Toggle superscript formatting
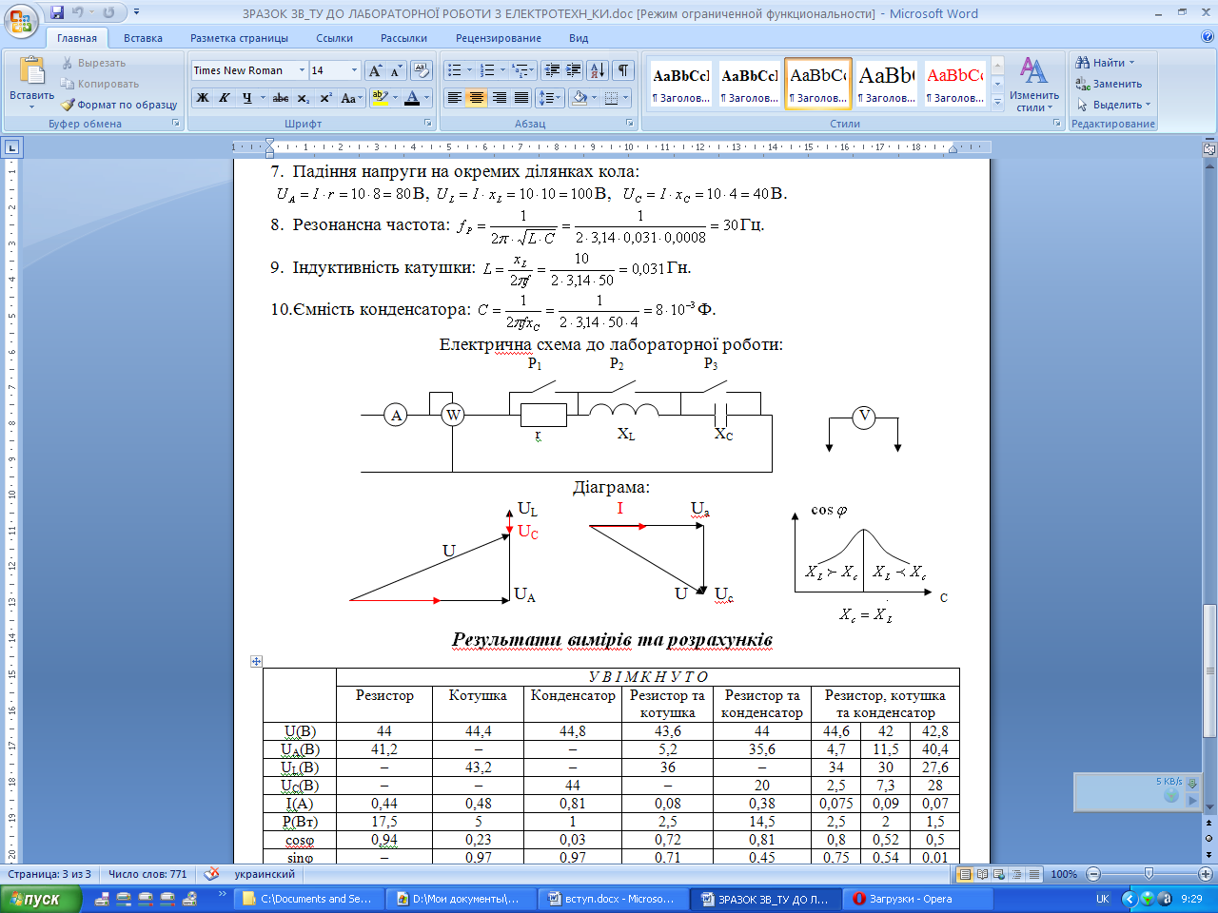This screenshot has width=1218, height=913. [x=325, y=97]
